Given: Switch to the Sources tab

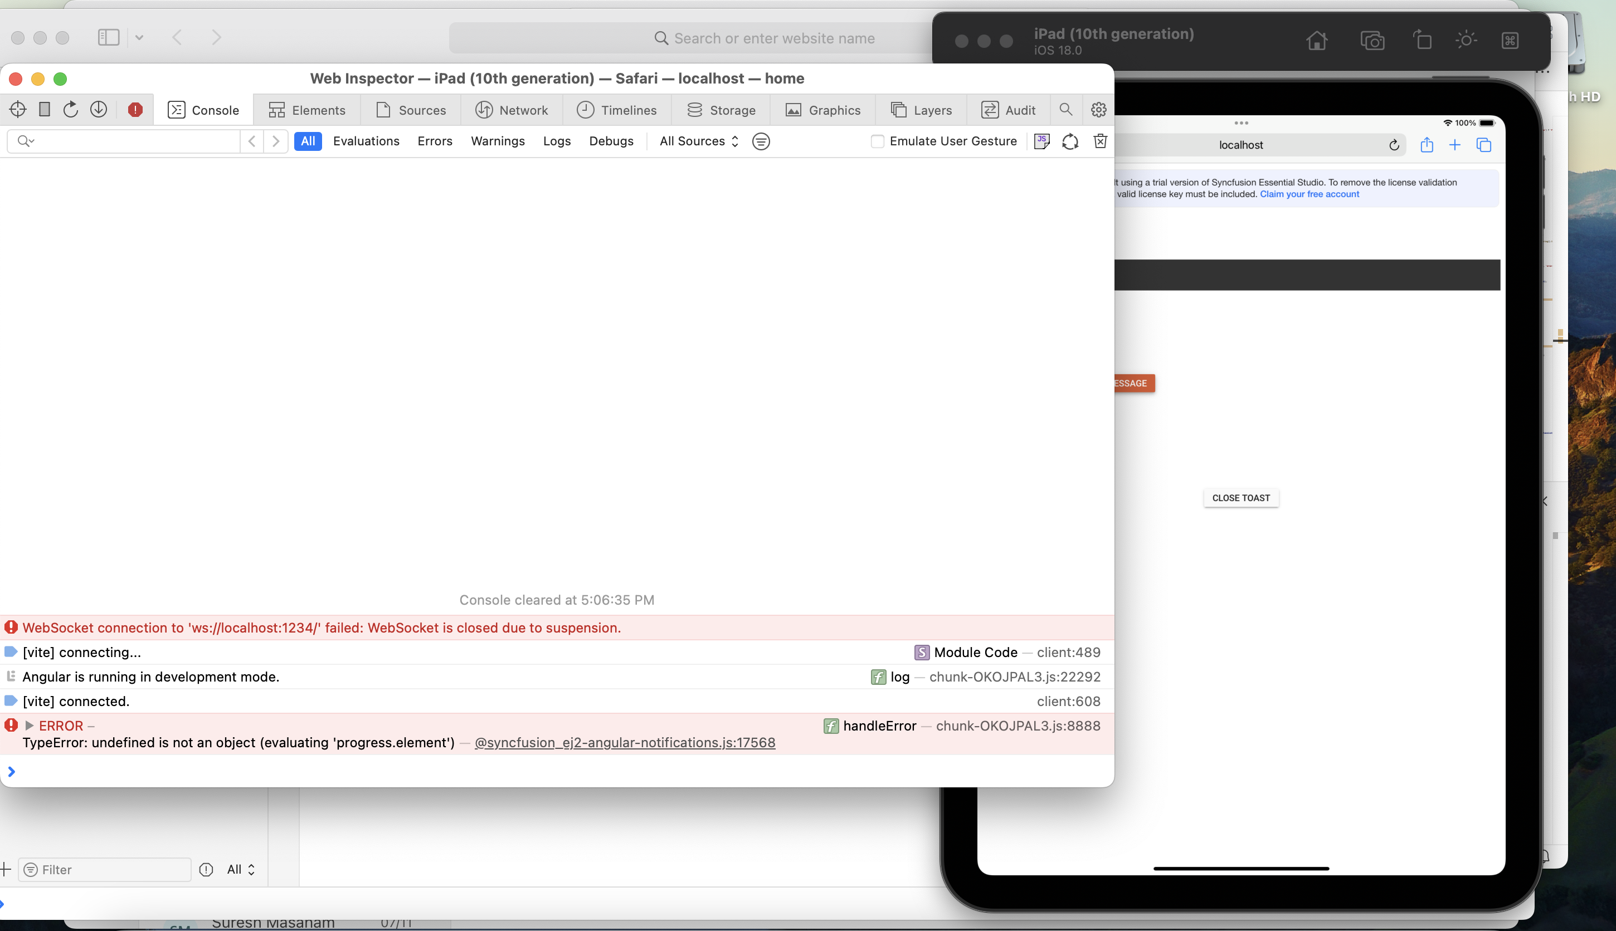Looking at the screenshot, I should pos(411,110).
